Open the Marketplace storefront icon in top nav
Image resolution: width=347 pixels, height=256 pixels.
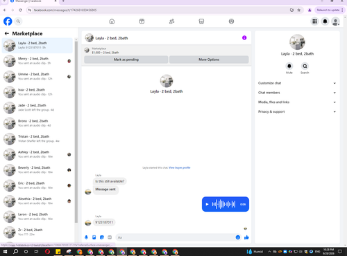click(201, 21)
